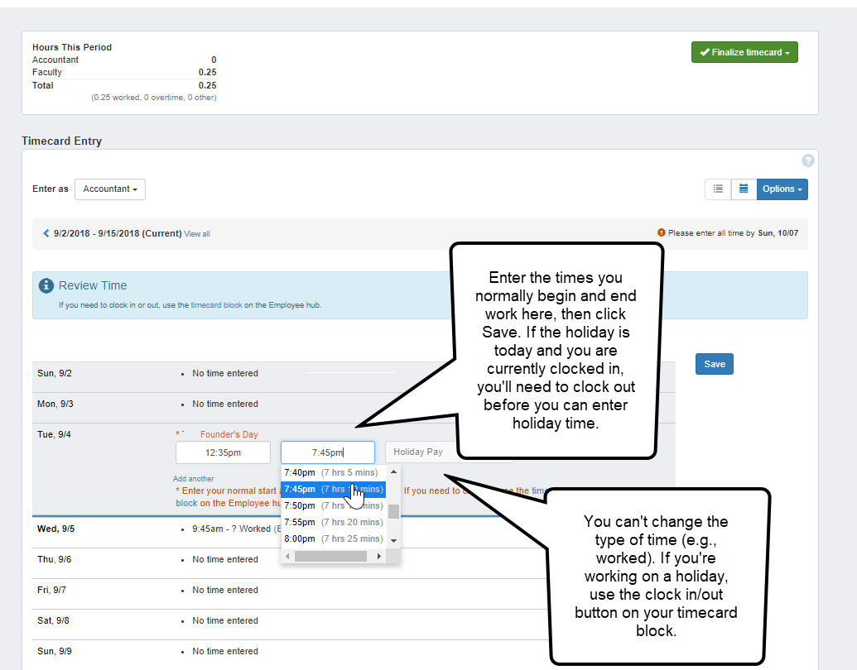This screenshot has height=670, width=857.
Task: Click the Wed, 9/5 row label
Action: tap(55, 529)
